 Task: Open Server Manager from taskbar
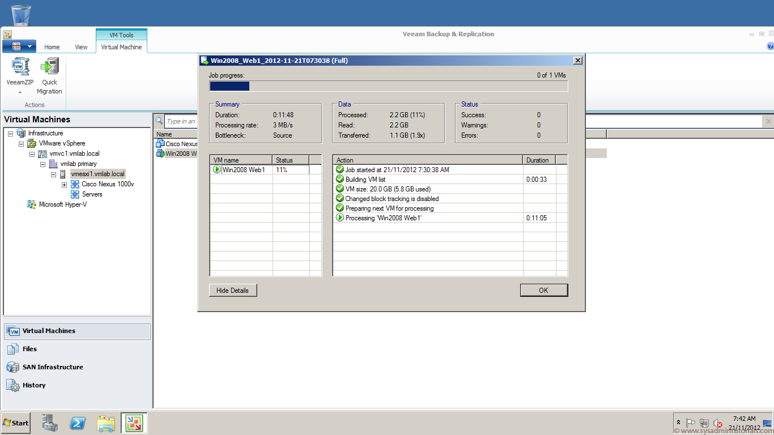tap(49, 423)
